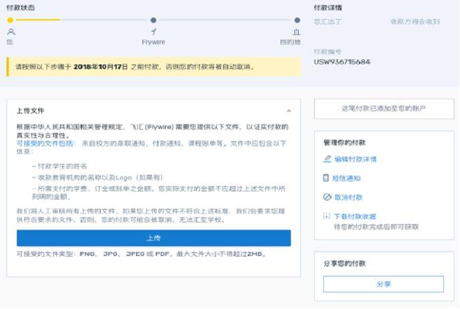Click the pencil icon beside 编辑付款详情
This screenshot has width=460, height=309.
pos(327,159)
